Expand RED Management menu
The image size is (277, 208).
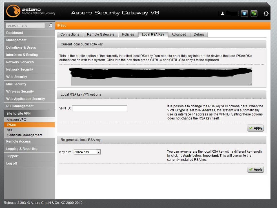[29, 106]
